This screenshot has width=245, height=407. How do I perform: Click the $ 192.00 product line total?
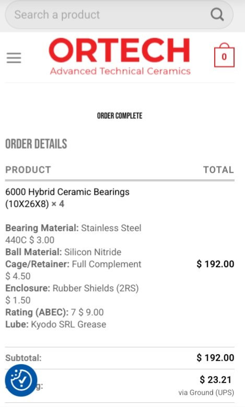[x=215, y=264]
